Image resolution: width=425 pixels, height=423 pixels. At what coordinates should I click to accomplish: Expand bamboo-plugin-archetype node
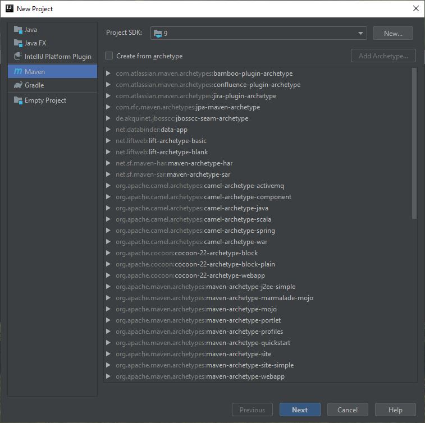[108, 73]
